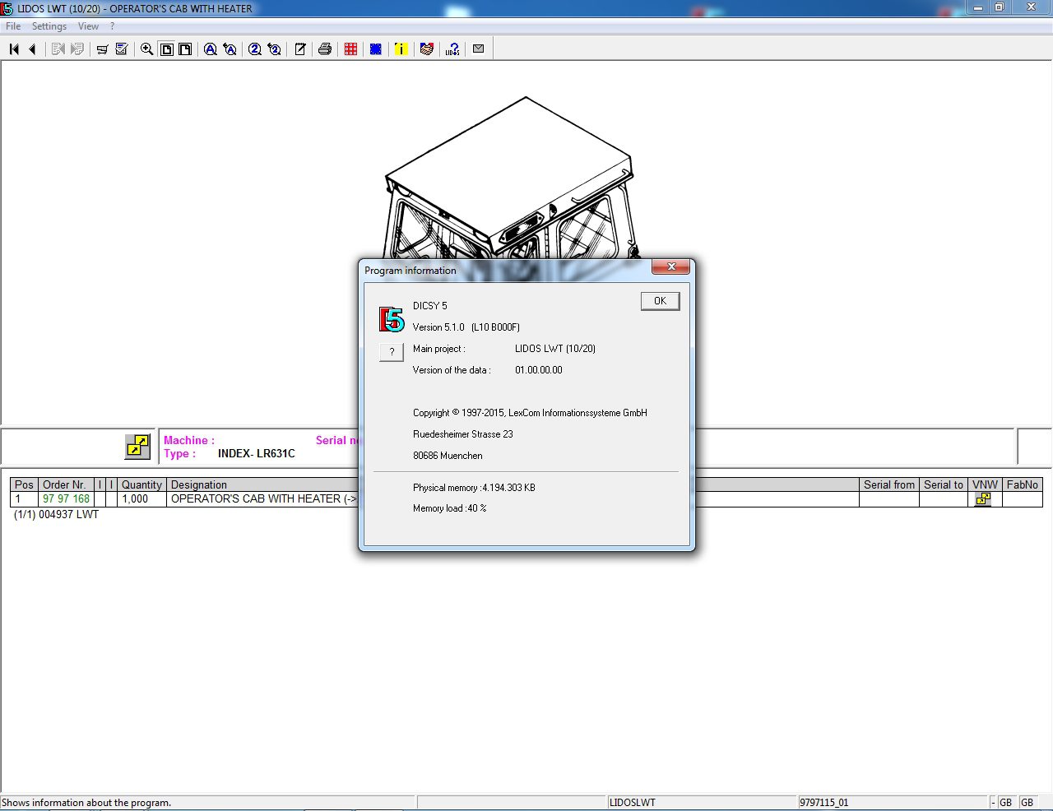
Task: Click the shopping cart icon
Action: pos(102,49)
